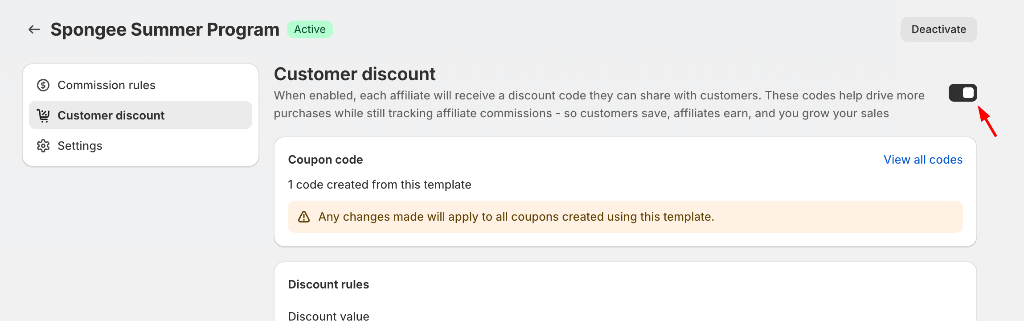This screenshot has width=1024, height=321.
Task: Click the Customer discount cart icon
Action: [43, 115]
